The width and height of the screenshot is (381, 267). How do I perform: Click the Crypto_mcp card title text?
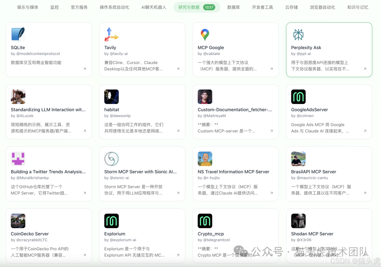(x=211, y=234)
